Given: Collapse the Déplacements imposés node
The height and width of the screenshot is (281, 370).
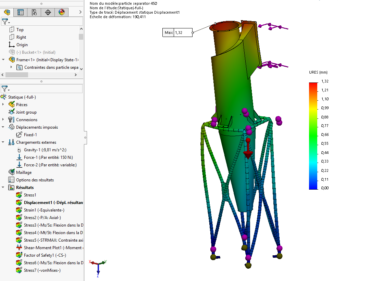Looking at the screenshot, I should tap(3, 127).
